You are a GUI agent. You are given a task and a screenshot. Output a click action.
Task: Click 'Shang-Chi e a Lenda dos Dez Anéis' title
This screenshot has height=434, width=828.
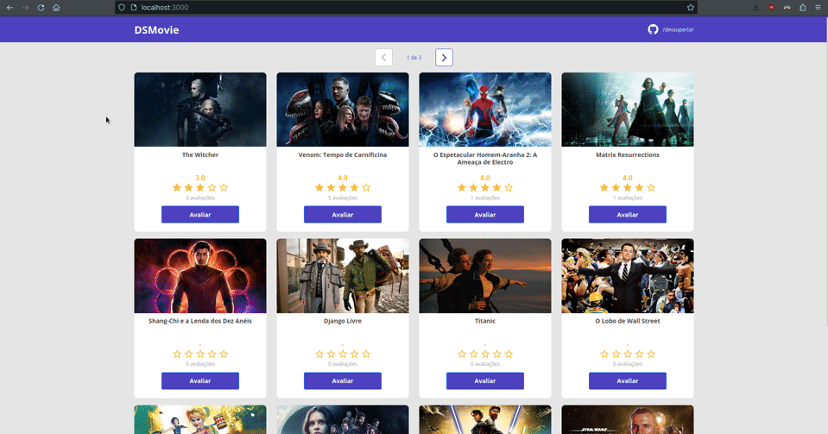click(x=200, y=321)
